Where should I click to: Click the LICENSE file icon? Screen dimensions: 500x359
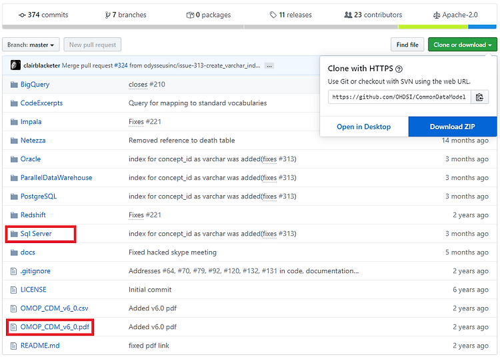point(13,290)
